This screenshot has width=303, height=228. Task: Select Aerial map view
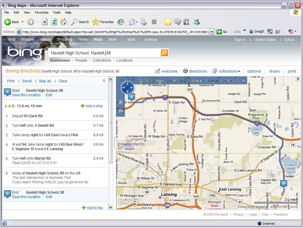pyautogui.click(x=176, y=80)
